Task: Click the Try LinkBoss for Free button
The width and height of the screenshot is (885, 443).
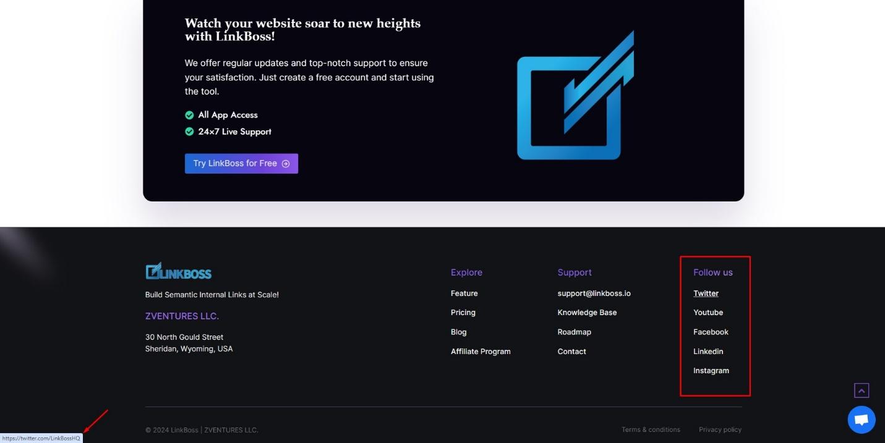Action: pos(241,164)
